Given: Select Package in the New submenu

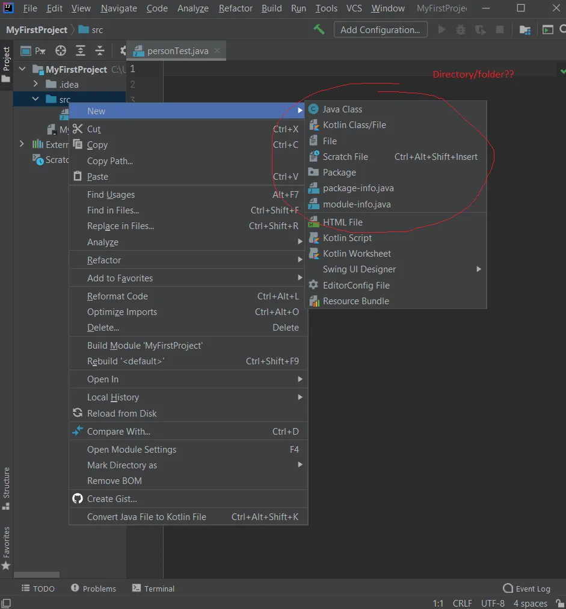Looking at the screenshot, I should click(x=395, y=172).
